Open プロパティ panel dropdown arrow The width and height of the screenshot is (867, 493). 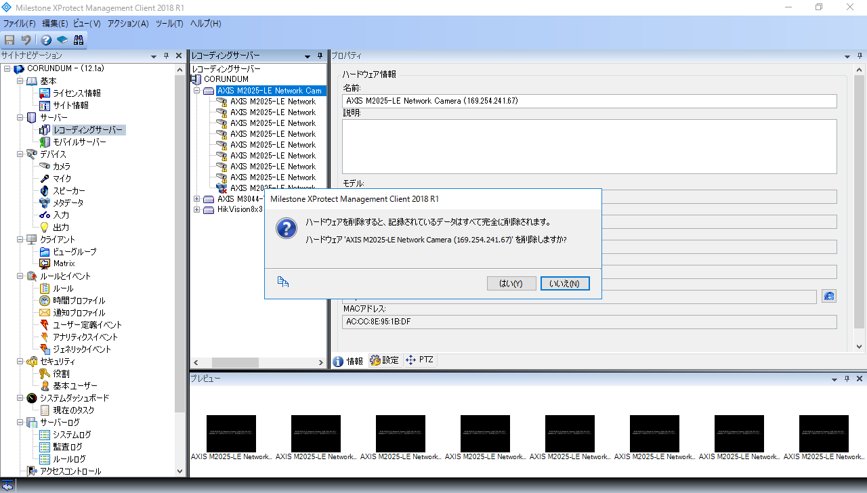pyautogui.click(x=849, y=56)
